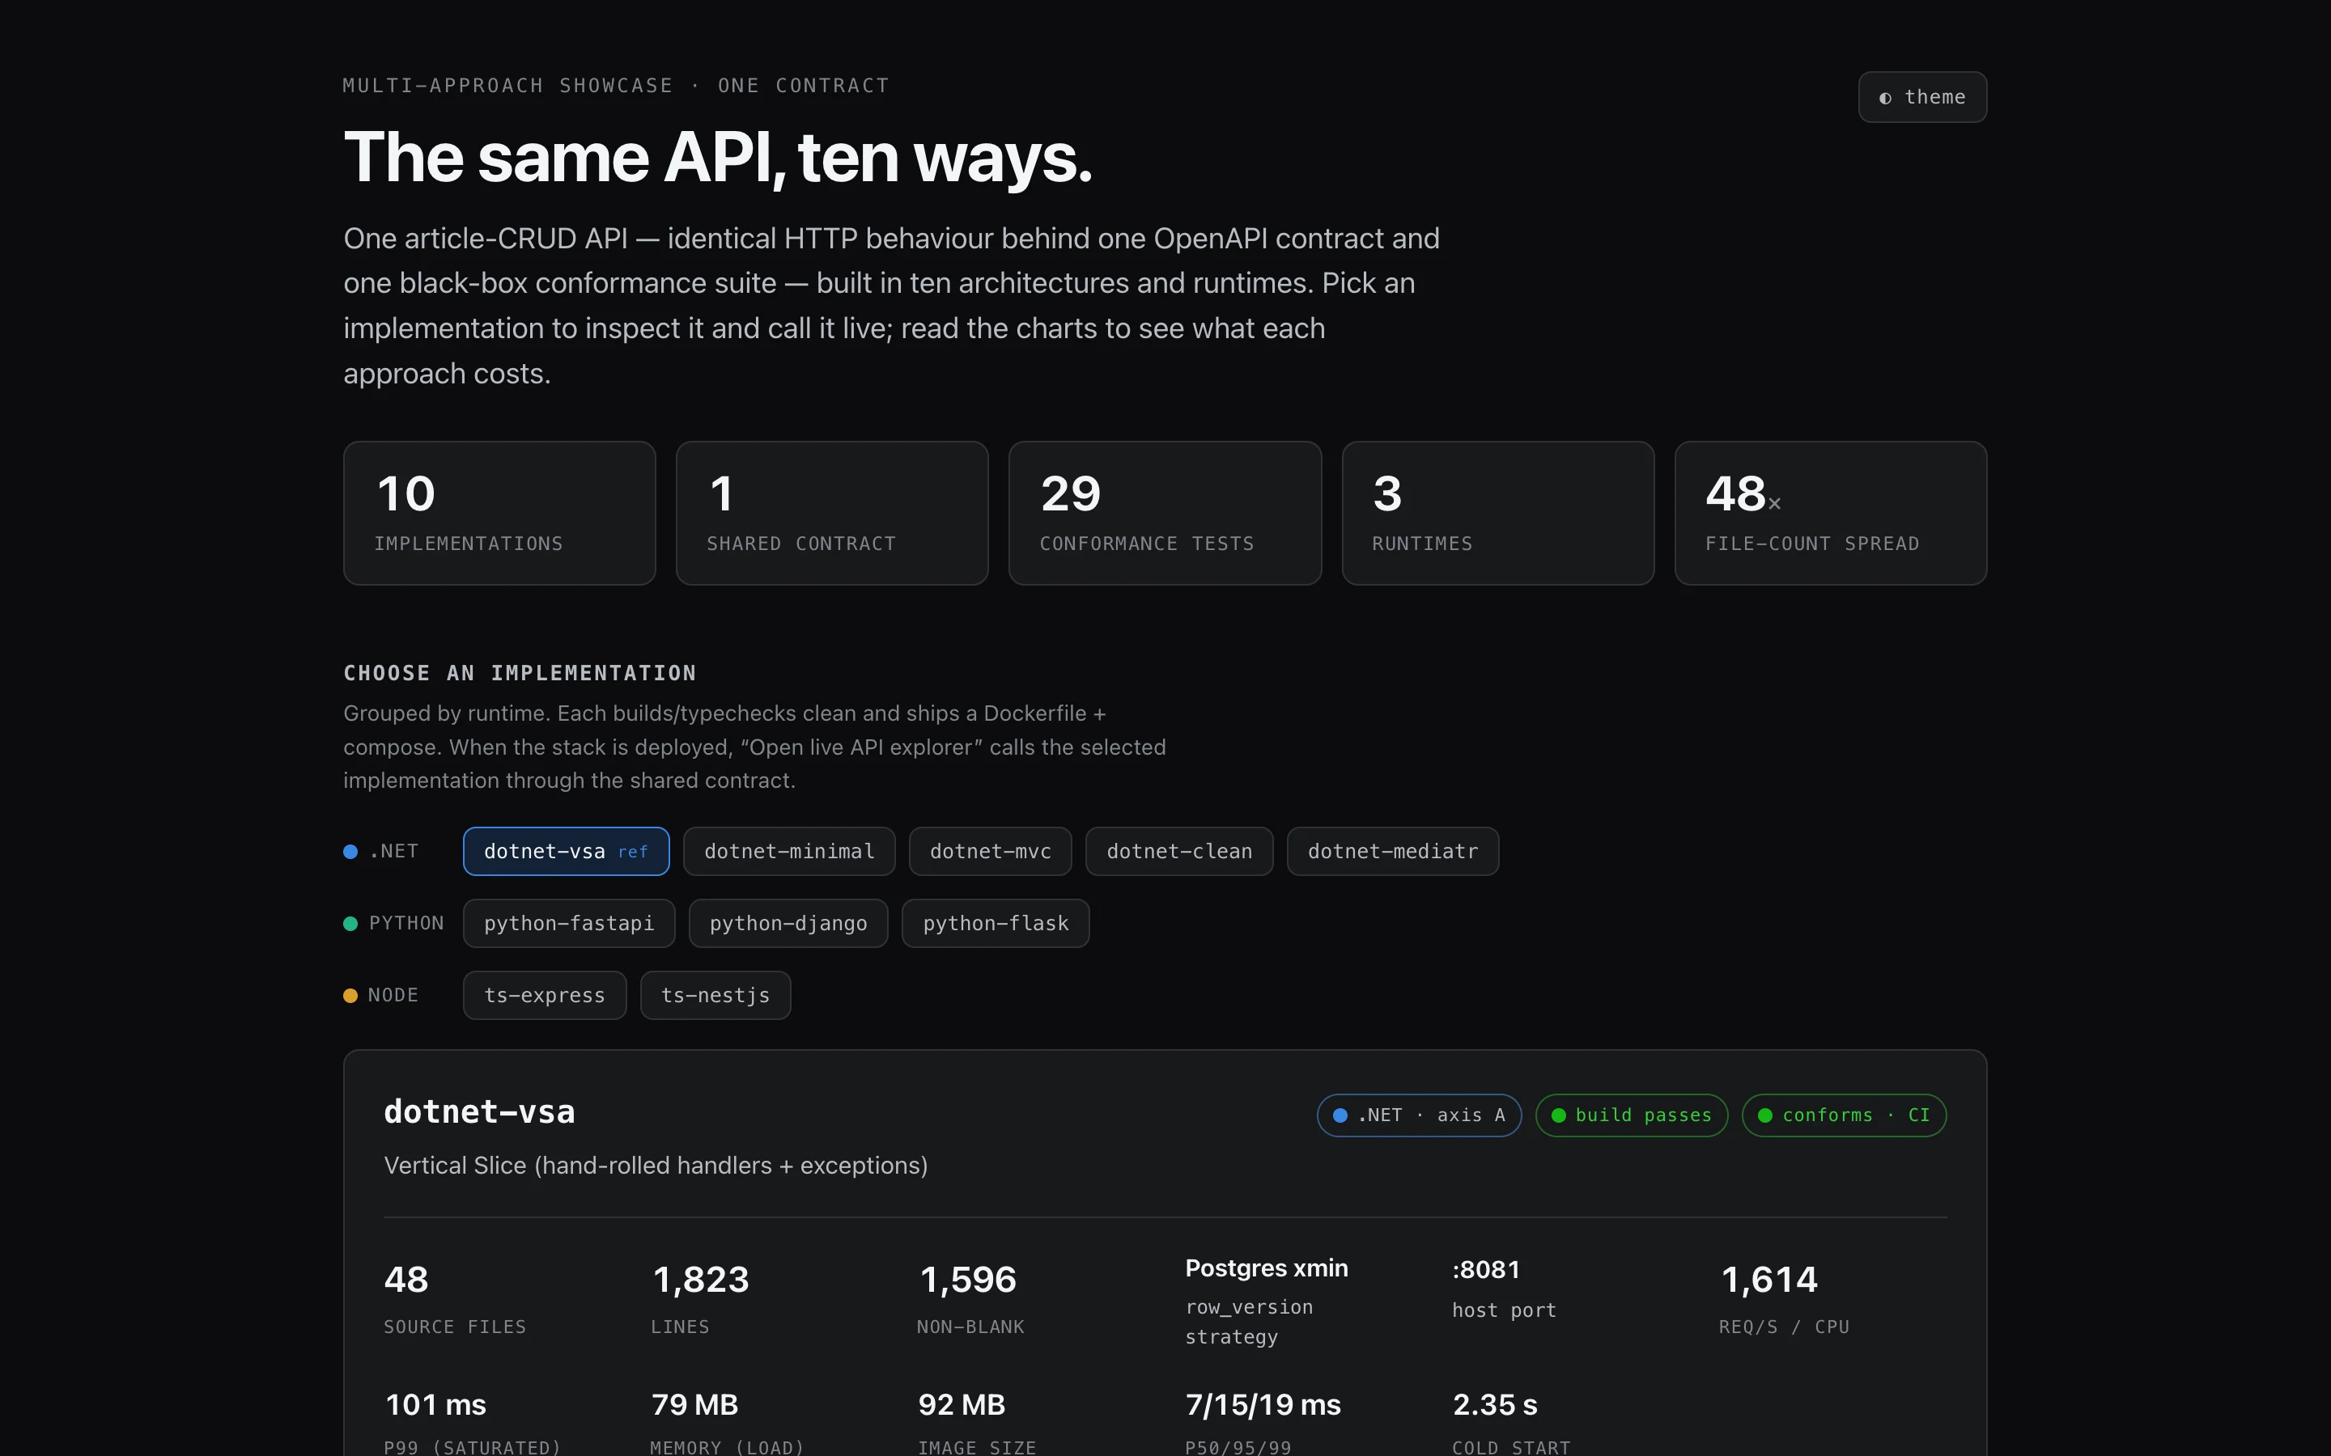2331x1456 pixels.
Task: Click the green PYTHON runtime dot
Action: (350, 925)
